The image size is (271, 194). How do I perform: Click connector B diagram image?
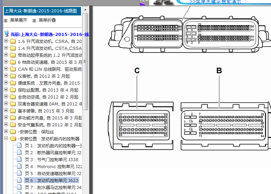point(226,126)
